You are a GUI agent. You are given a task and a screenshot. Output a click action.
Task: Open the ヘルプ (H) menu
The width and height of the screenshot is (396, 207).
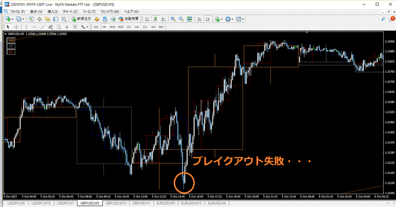(x=131, y=11)
